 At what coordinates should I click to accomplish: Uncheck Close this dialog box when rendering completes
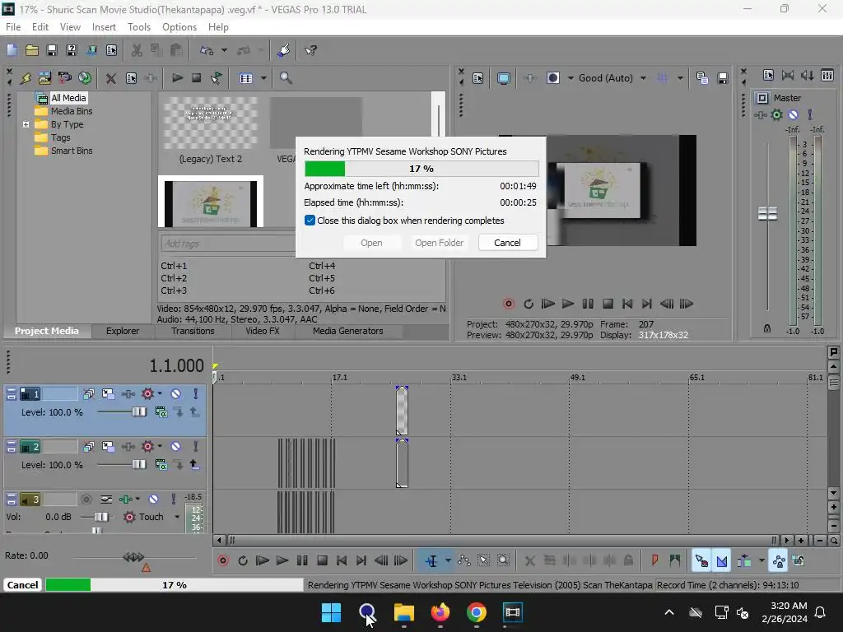pyautogui.click(x=310, y=221)
